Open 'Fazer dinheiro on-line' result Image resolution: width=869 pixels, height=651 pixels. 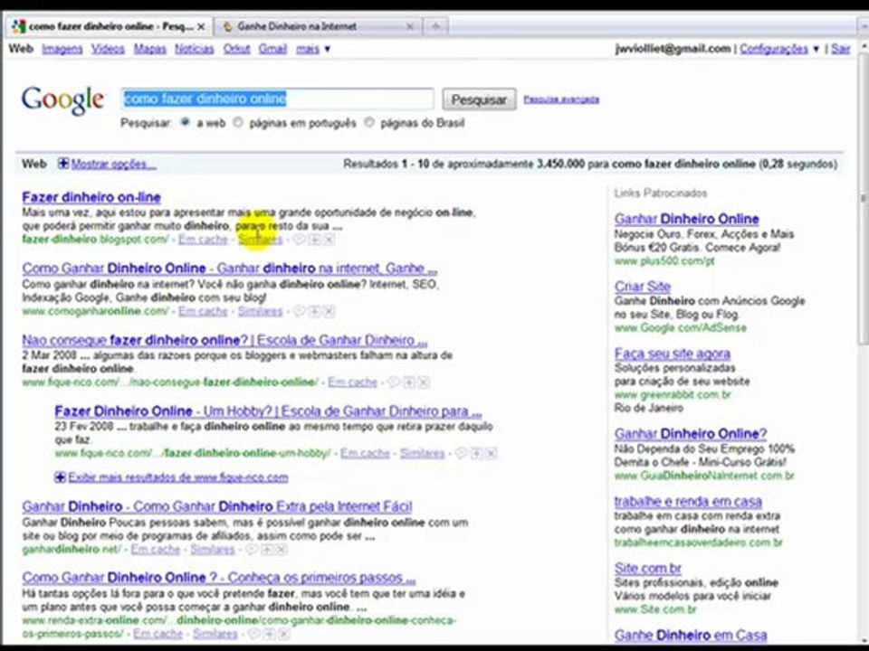[x=91, y=197]
